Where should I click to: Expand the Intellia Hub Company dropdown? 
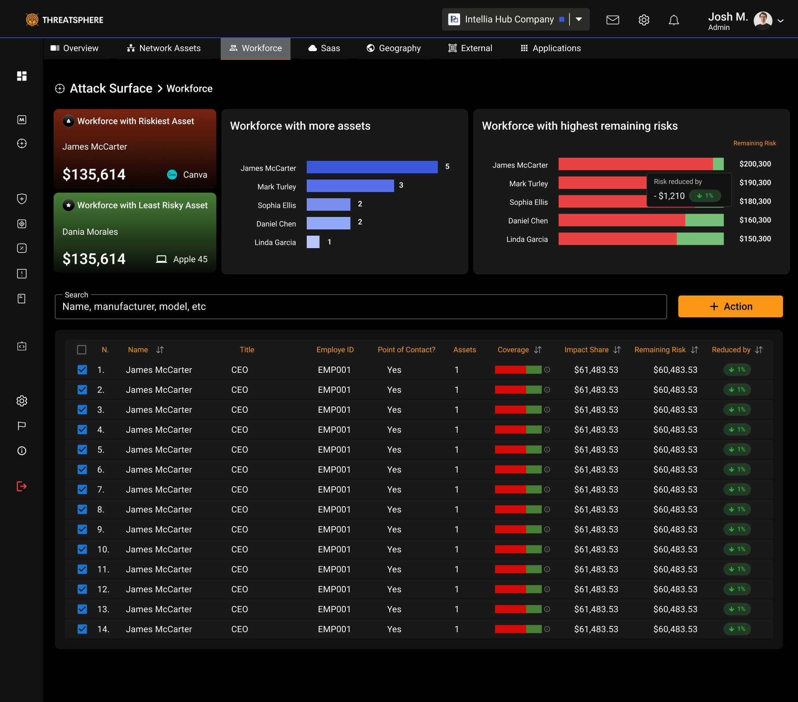[579, 20]
